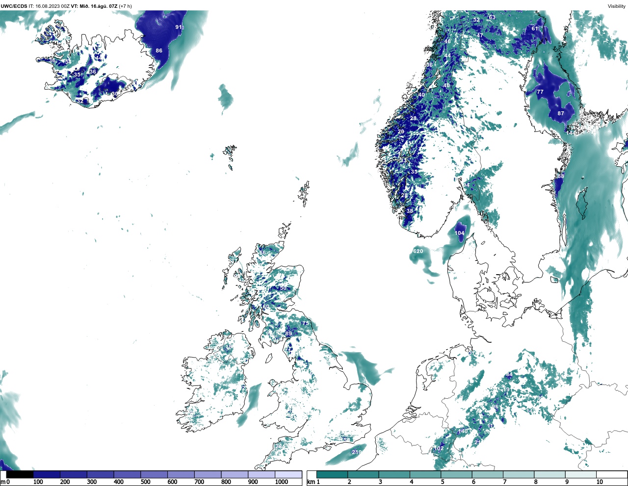This screenshot has height=486, width=628.
Task: Click the '61' value in northern Sweden
Action: coord(535,28)
